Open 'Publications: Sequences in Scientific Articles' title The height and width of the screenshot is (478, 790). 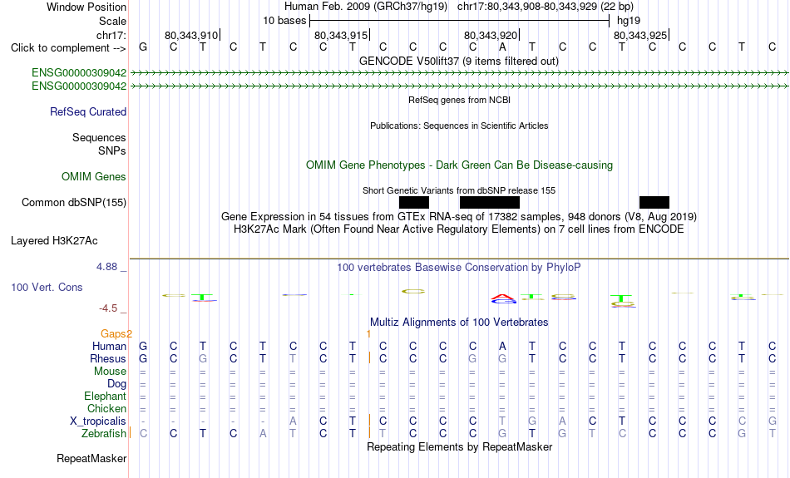pyautogui.click(x=459, y=126)
